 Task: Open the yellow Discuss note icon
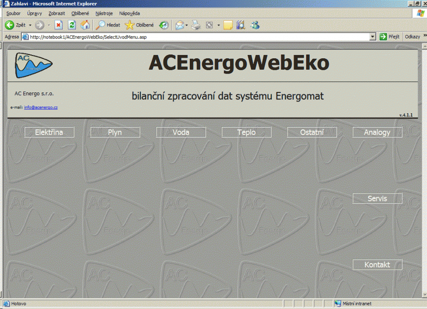228,25
